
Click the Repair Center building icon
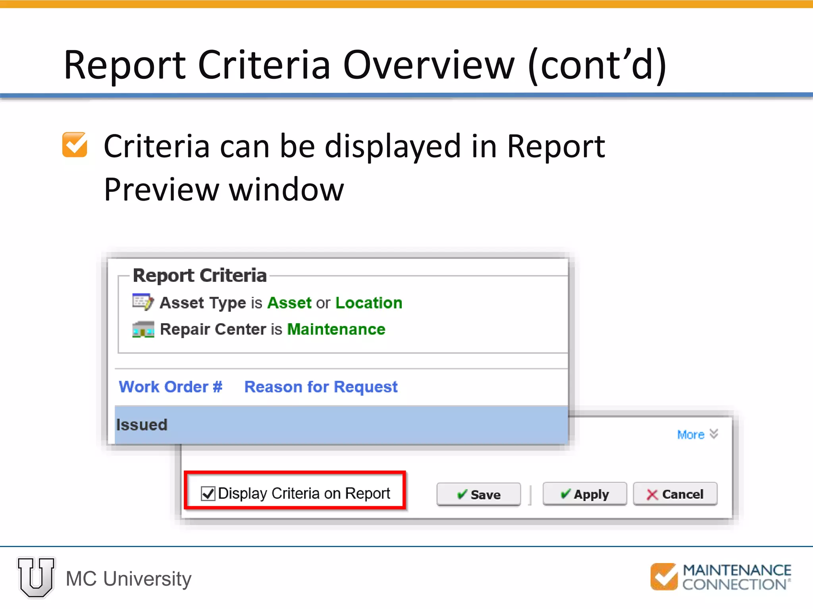point(143,329)
